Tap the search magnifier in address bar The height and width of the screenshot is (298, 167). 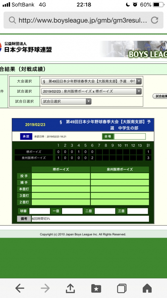tap(12, 20)
